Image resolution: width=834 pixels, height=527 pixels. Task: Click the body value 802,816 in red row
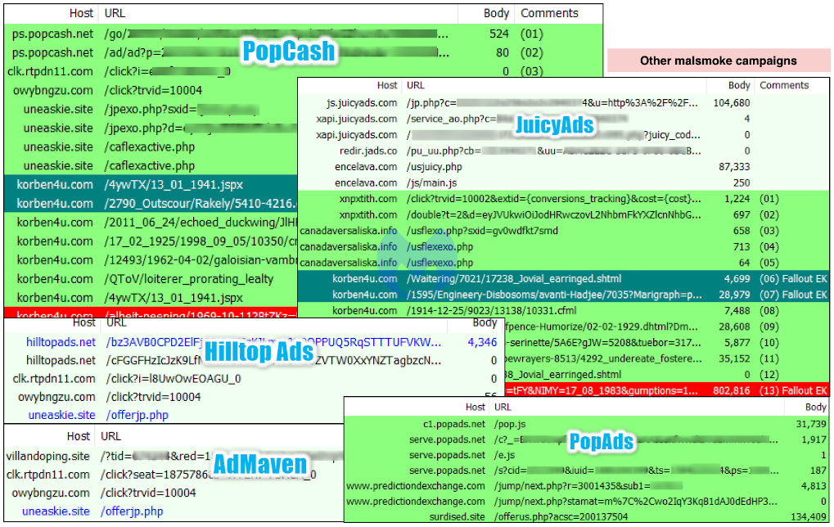point(732,390)
